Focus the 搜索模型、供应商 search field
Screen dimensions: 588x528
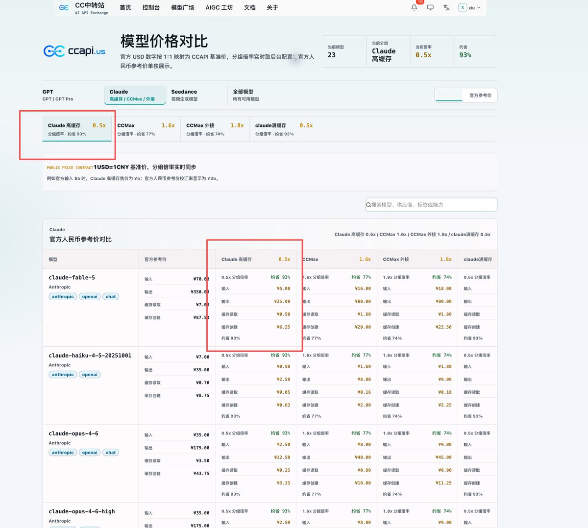point(431,205)
